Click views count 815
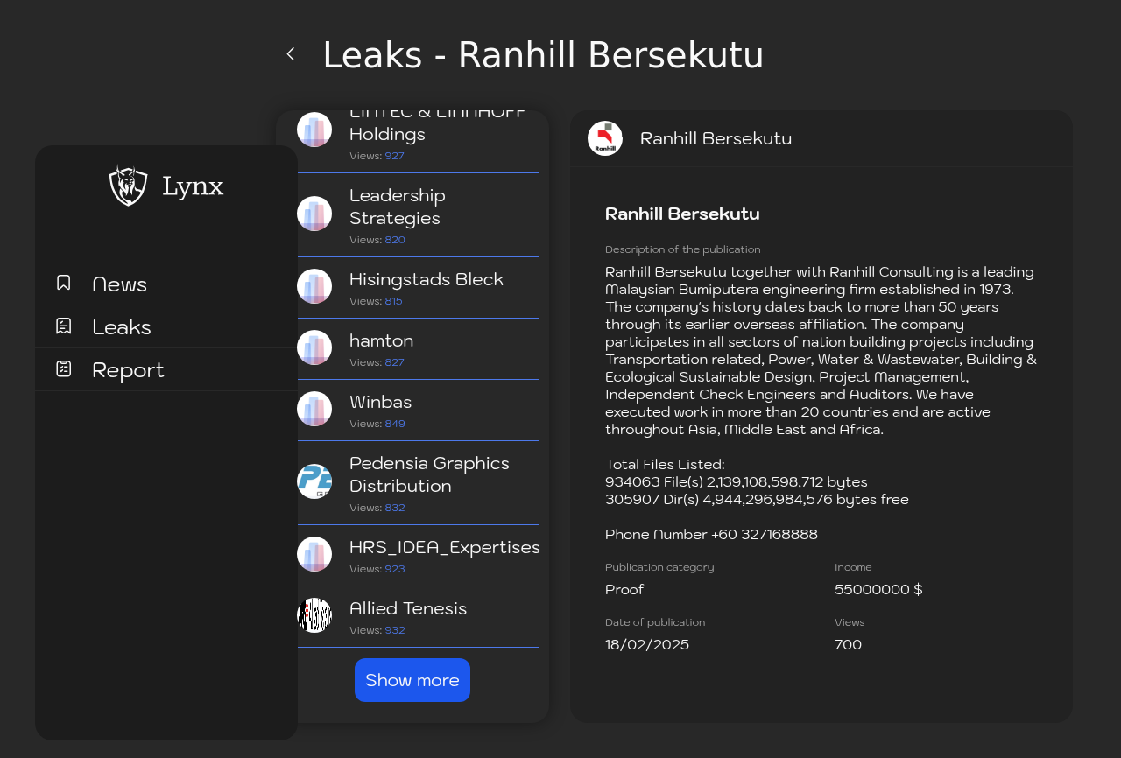Image resolution: width=1121 pixels, height=758 pixels. pyautogui.click(x=393, y=301)
